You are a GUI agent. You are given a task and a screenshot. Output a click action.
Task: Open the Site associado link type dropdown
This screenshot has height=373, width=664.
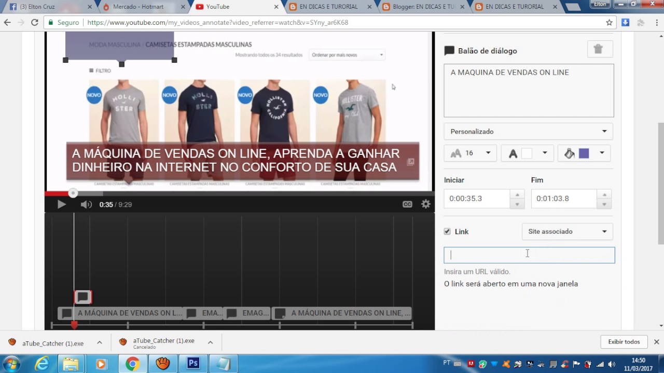(567, 232)
